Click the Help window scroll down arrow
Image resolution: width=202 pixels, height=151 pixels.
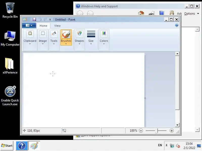tap(197, 130)
